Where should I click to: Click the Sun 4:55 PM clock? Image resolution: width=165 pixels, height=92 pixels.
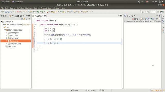82,2
